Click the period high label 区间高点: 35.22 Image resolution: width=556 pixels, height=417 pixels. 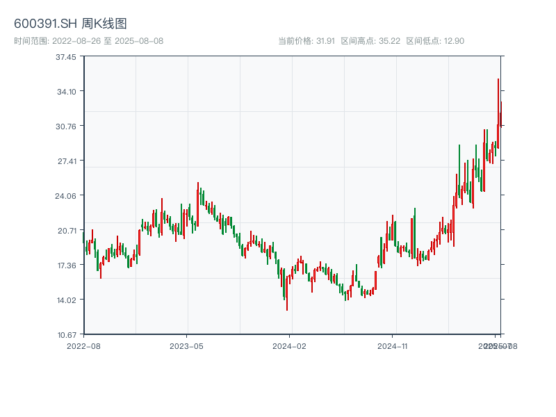pyautogui.click(x=370, y=41)
